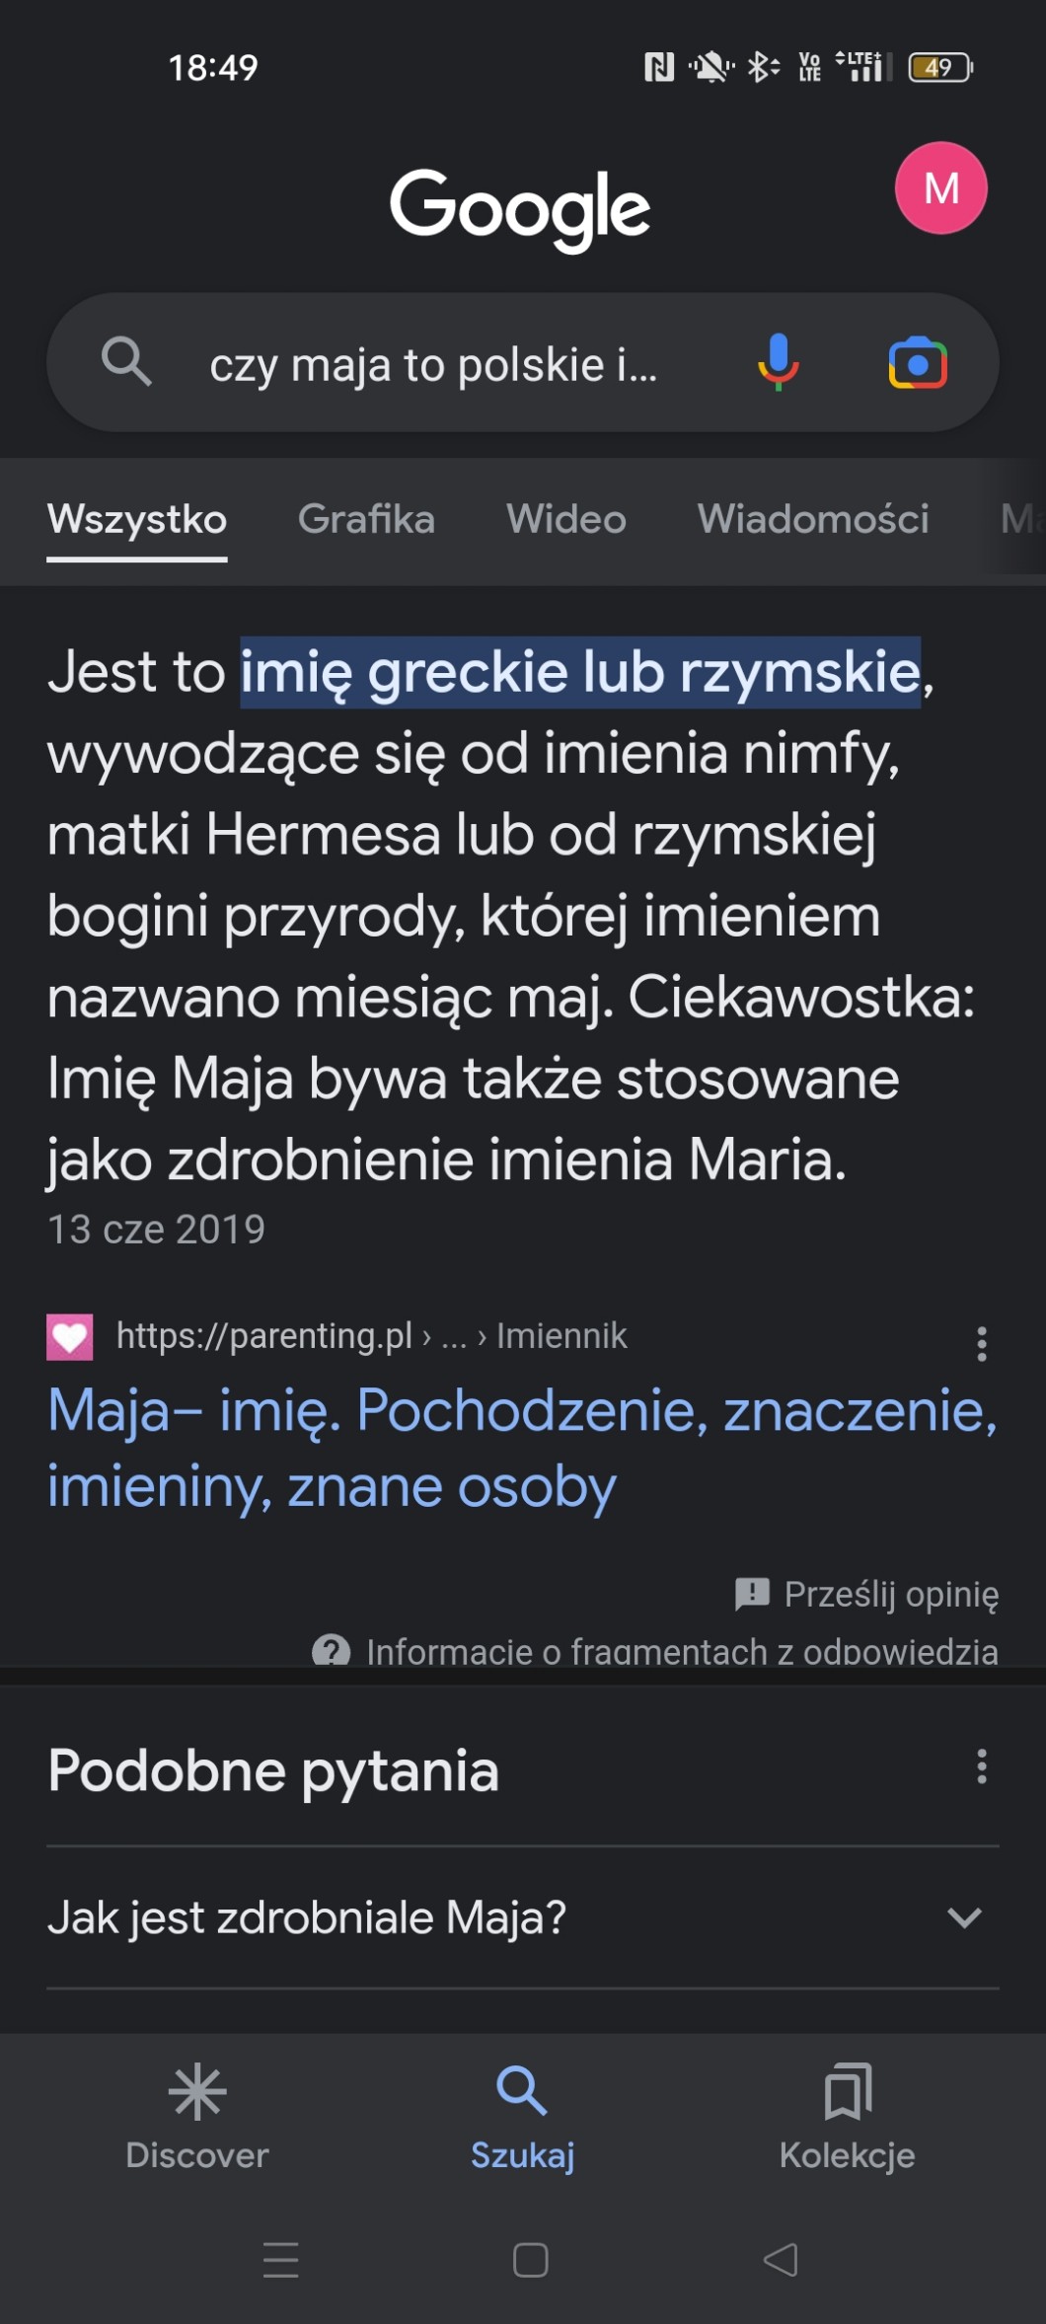Expand the question 'Jak jest zdrobniale Maja?'
The width and height of the screenshot is (1046, 2324).
coord(963,1917)
